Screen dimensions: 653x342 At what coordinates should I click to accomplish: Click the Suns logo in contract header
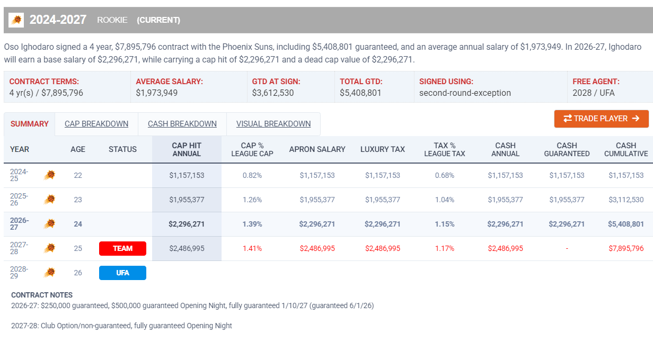point(16,20)
